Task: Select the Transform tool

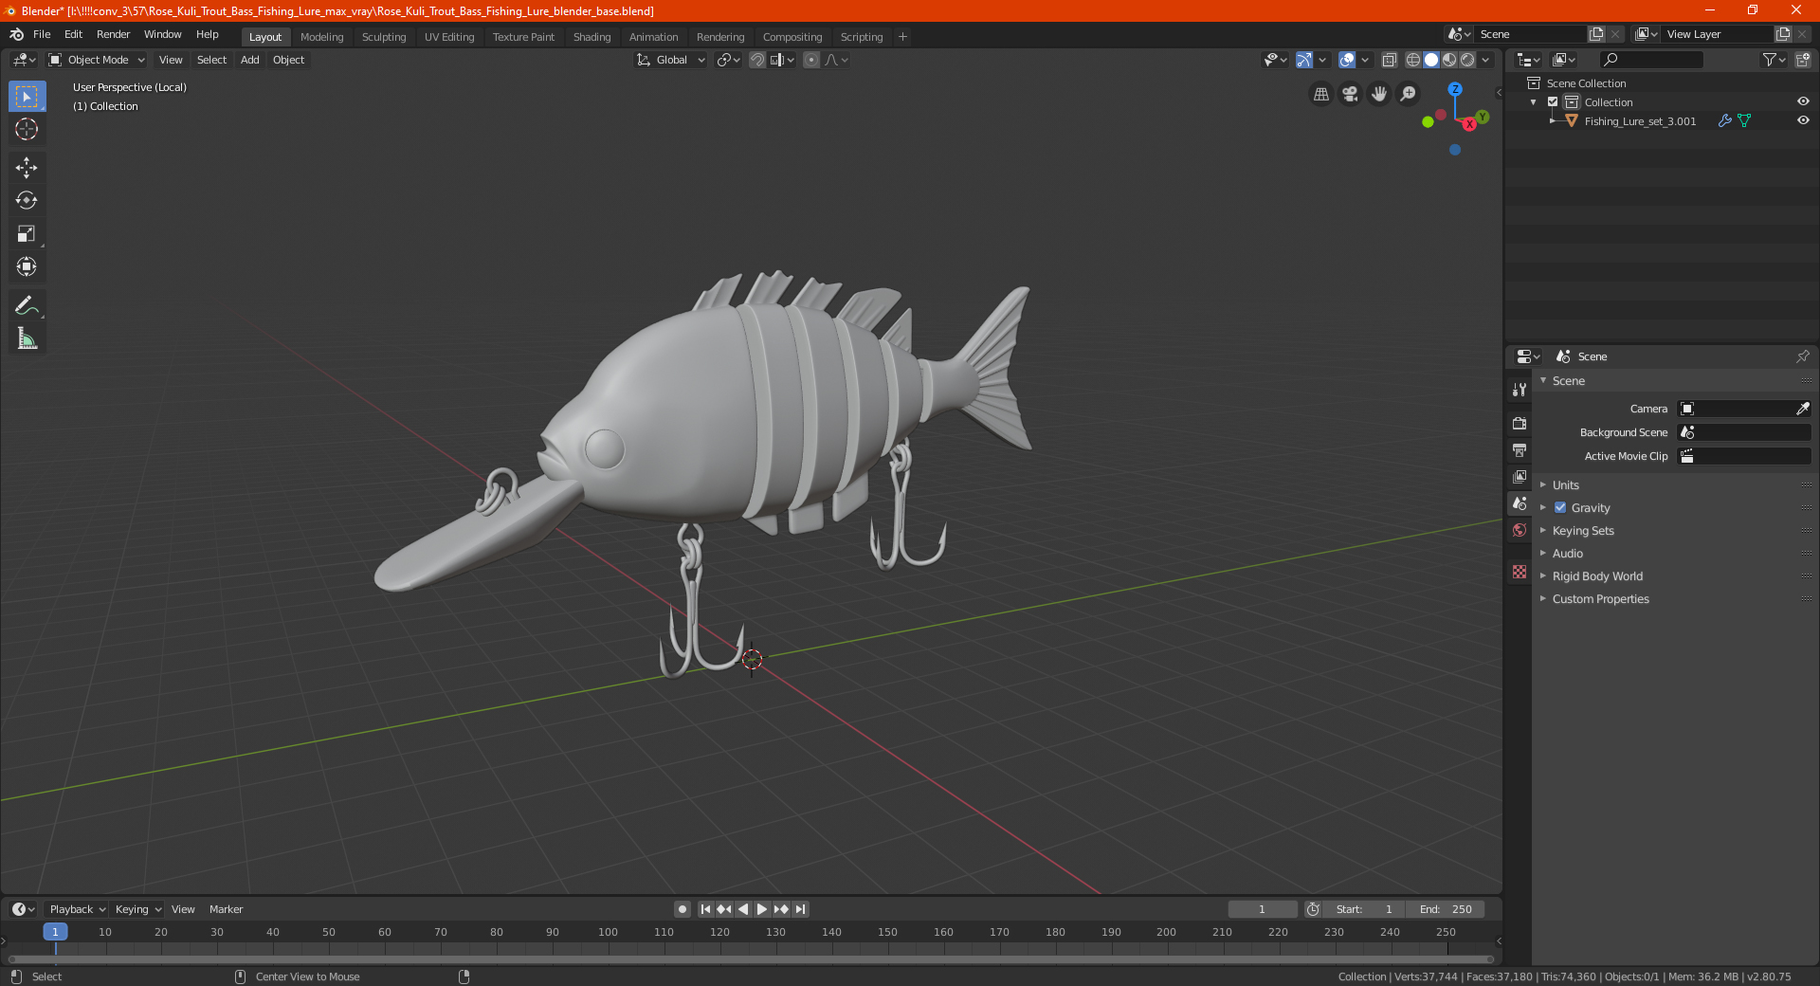Action: (27, 267)
